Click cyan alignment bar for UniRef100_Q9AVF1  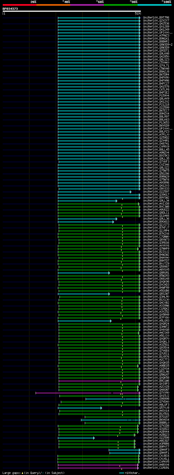pyautogui.click(x=125, y=453)
